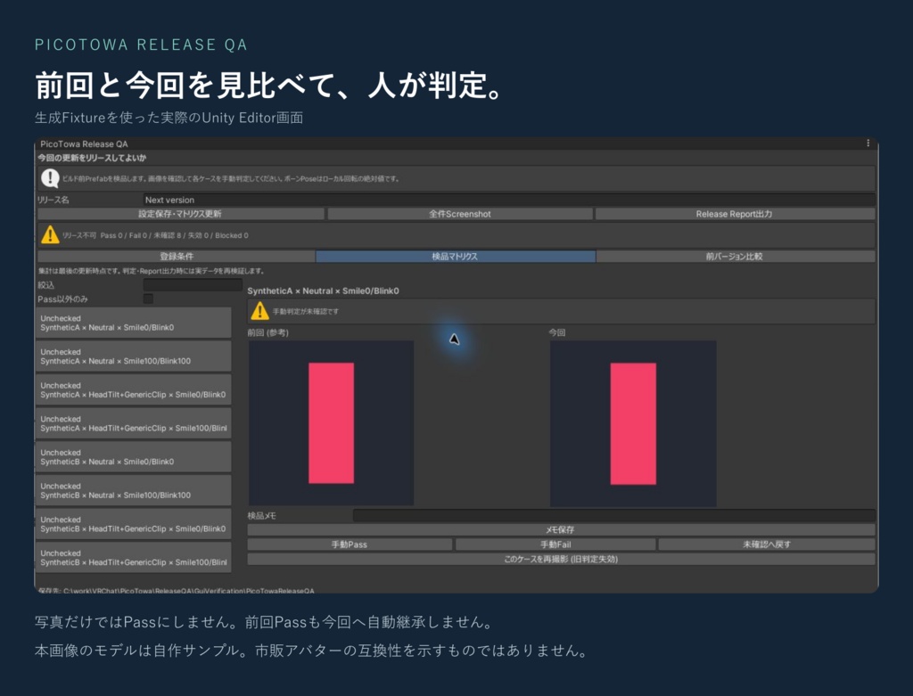This screenshot has width=913, height=696.
Task: Focus the 絞込 filter field
Action: [x=193, y=284]
